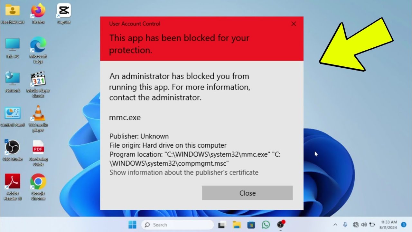Click 'File origin: Hard drive on this computer'

tap(168, 145)
